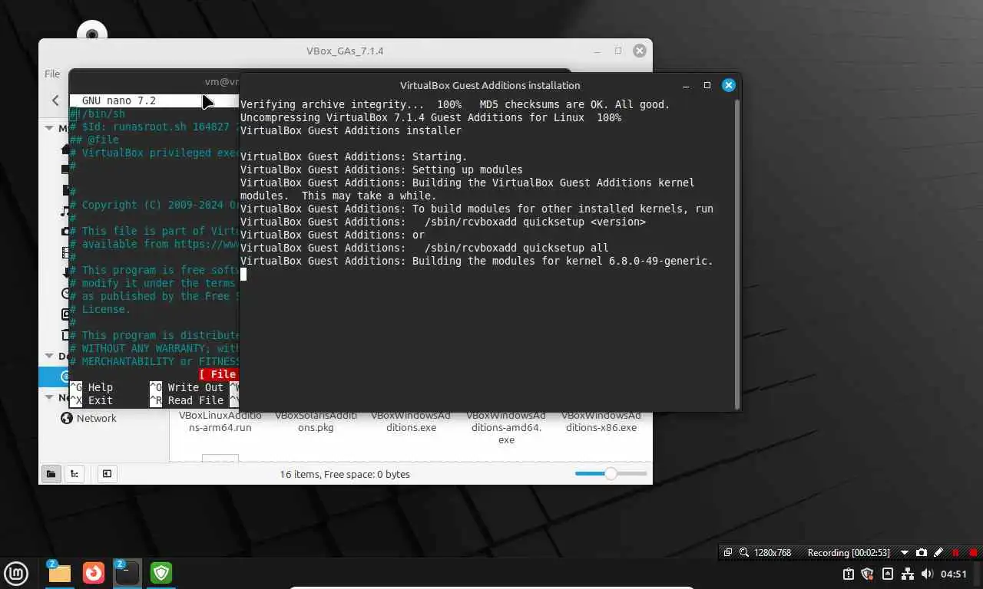
Task: Click the kernel 6.8.0-49-generic build line
Action: tap(476, 261)
